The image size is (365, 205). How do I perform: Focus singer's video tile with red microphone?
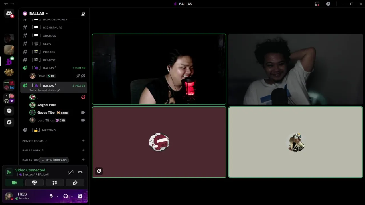159,69
